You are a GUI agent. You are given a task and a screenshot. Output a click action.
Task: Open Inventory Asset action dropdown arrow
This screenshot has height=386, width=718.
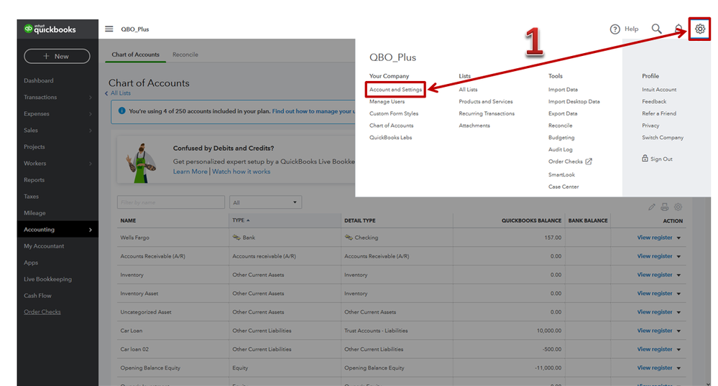pos(678,293)
